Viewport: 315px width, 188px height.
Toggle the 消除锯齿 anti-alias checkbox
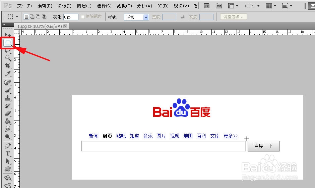(83, 17)
